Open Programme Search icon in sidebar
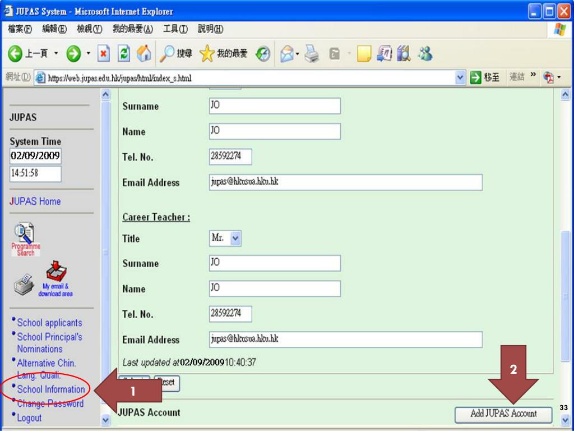 coord(25,239)
